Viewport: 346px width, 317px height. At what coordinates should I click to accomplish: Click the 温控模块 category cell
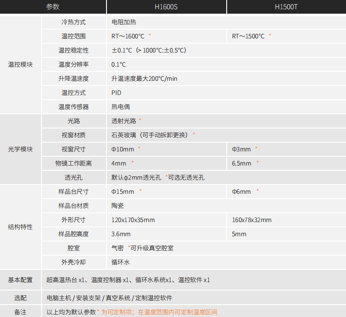[x=20, y=64]
